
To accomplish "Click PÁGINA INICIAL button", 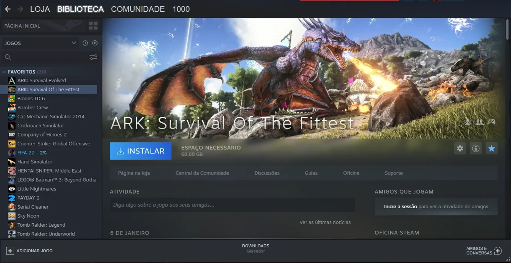I will (44, 26).
